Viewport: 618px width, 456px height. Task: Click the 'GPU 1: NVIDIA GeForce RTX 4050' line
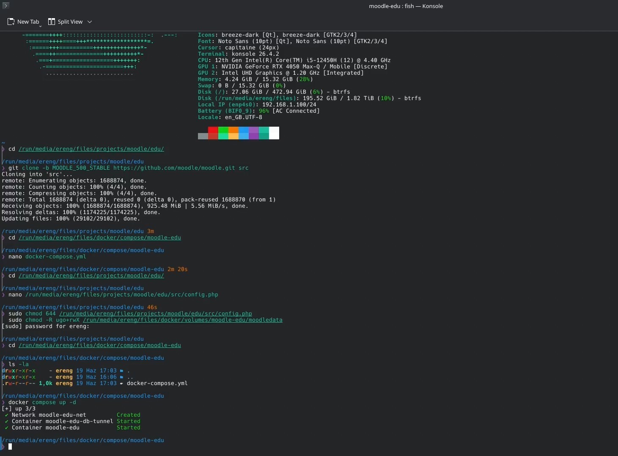[x=293, y=67]
